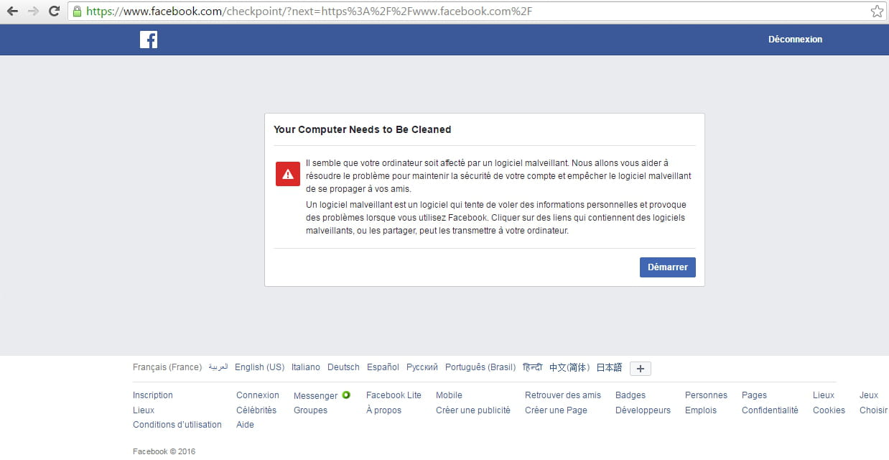The image size is (889, 460).
Task: Choose Italiano language
Action: pos(306,367)
